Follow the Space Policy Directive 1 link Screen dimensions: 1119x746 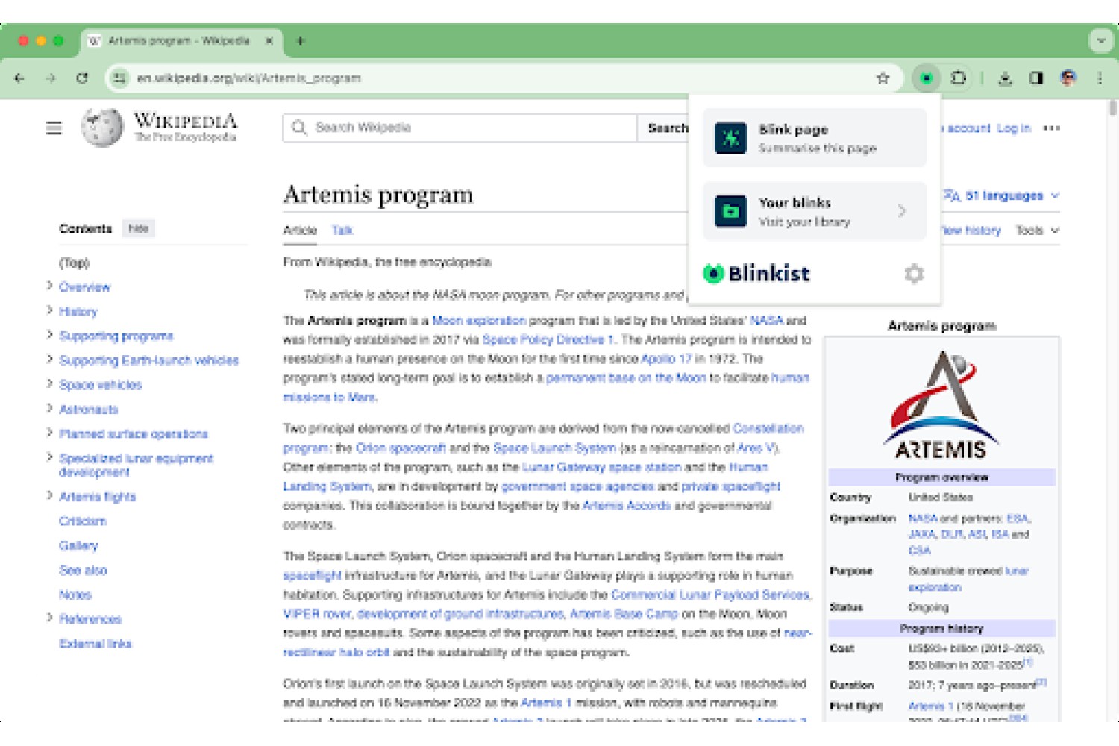(549, 340)
